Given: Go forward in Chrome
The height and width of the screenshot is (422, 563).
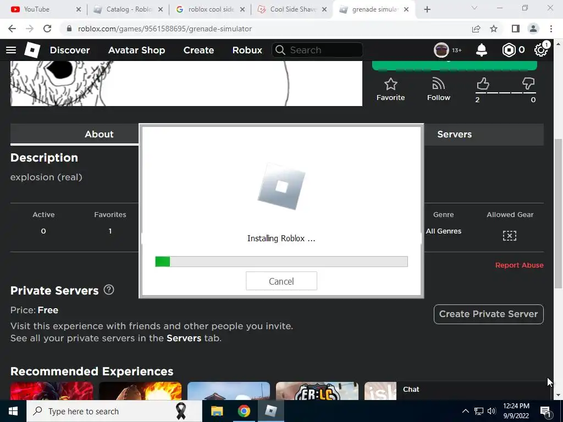Looking at the screenshot, I should tap(30, 29).
